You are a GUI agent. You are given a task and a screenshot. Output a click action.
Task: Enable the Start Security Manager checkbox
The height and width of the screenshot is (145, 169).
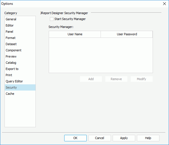52,19
